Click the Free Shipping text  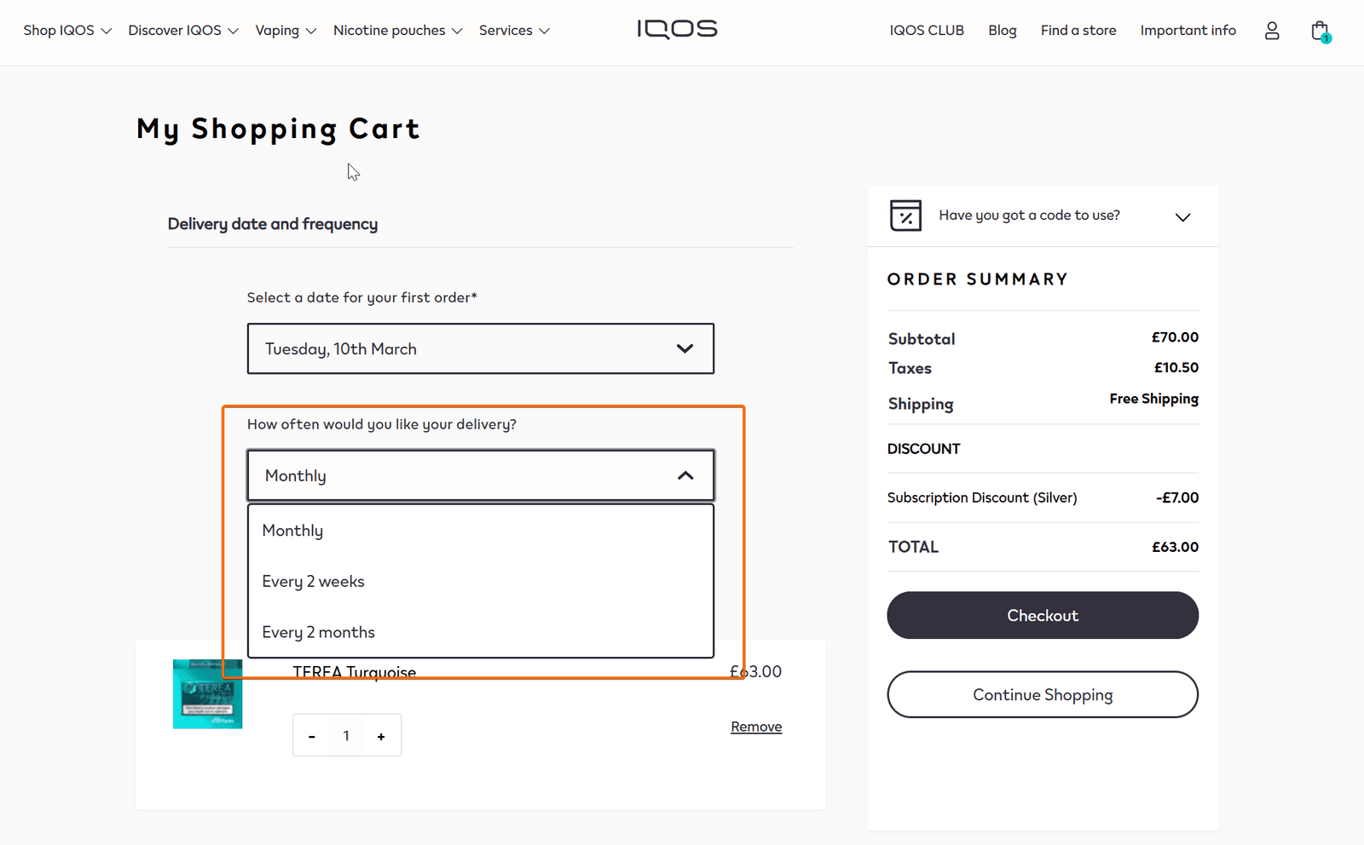1153,399
